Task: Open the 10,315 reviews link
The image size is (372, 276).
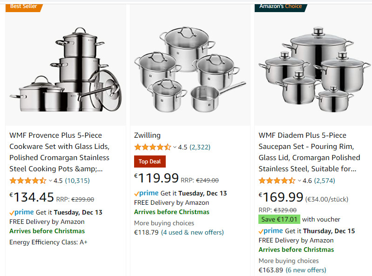Action: [77, 181]
